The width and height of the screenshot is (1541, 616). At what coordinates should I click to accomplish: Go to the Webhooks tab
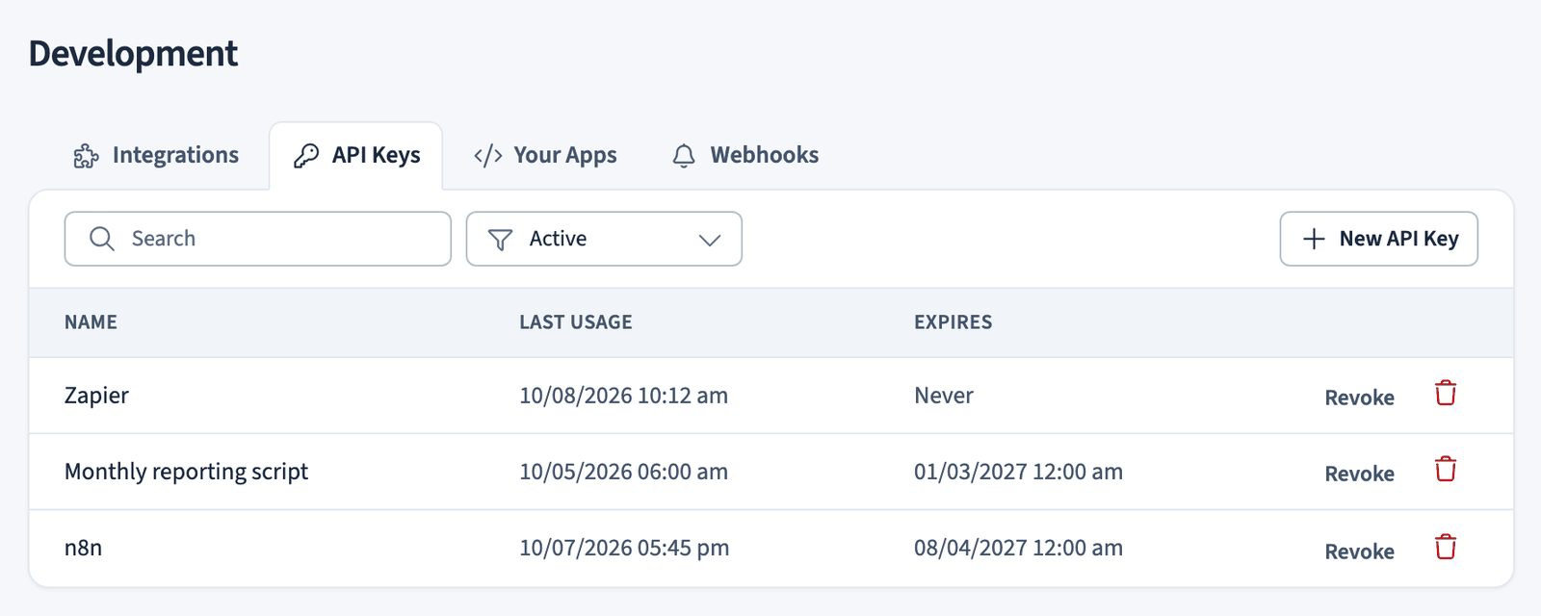click(x=745, y=156)
